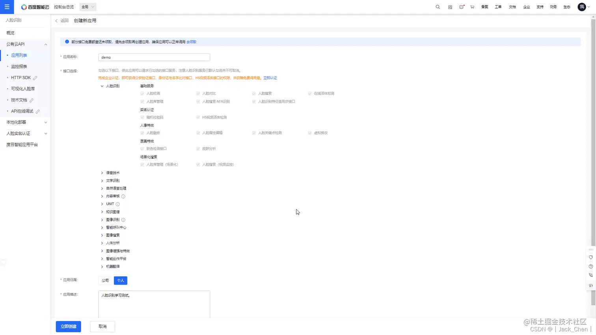The width and height of the screenshot is (596, 335).
Task: Click the info icon next to 图像识别
Action: click(123, 220)
